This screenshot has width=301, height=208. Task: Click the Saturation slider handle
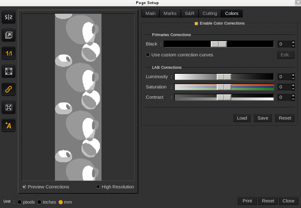[x=224, y=87]
